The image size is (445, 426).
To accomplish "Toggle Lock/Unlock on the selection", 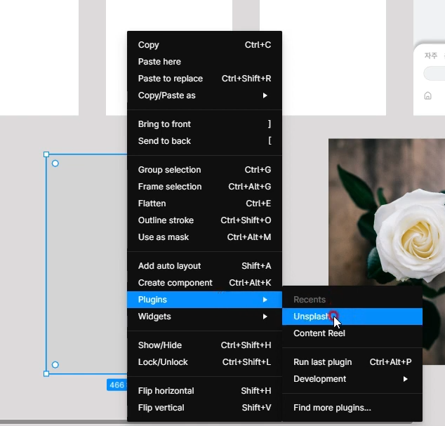I will coord(204,362).
